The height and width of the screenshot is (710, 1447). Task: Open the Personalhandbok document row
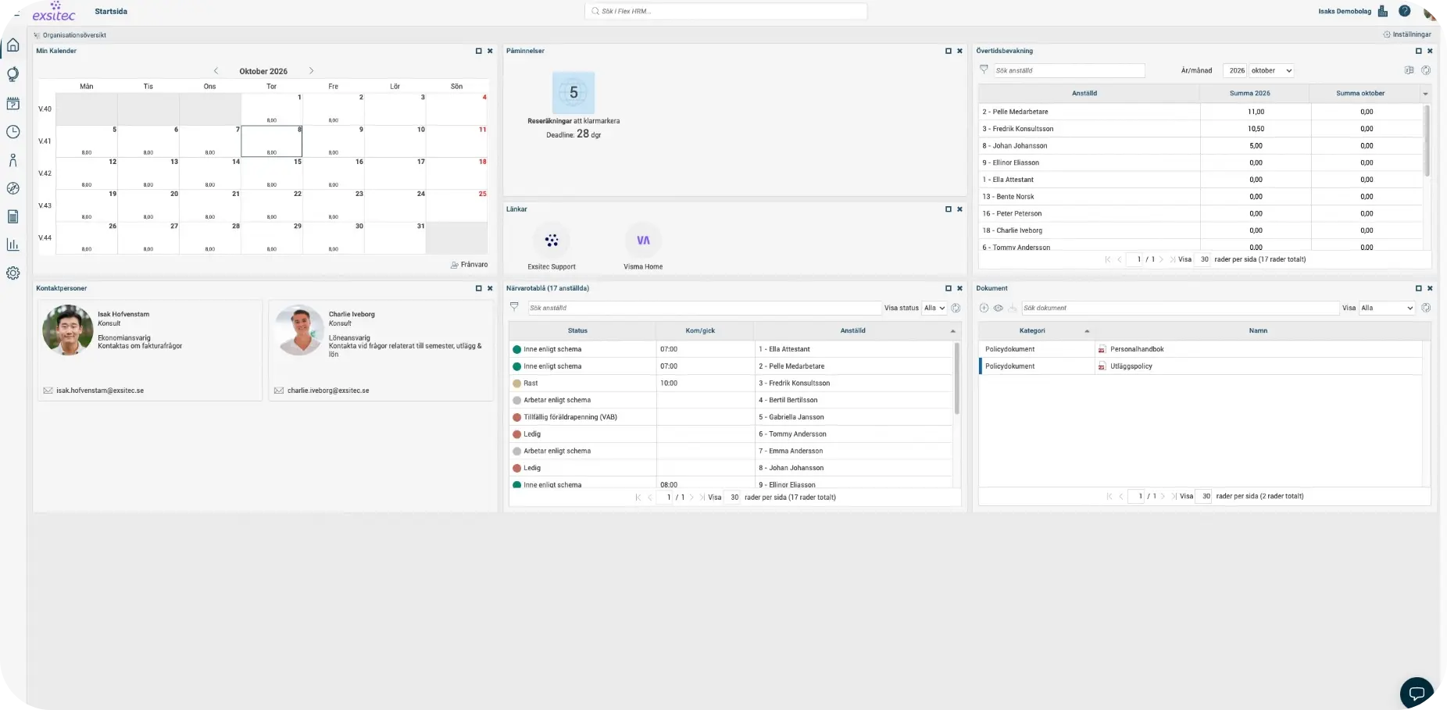1199,349
